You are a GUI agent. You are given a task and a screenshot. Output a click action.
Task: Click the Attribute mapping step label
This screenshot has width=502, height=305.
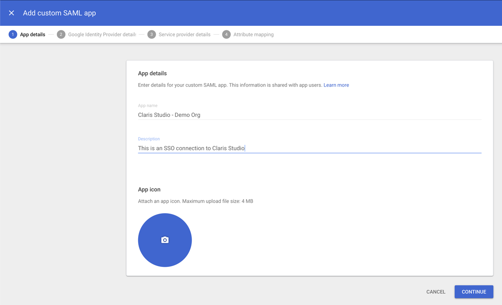(253, 34)
